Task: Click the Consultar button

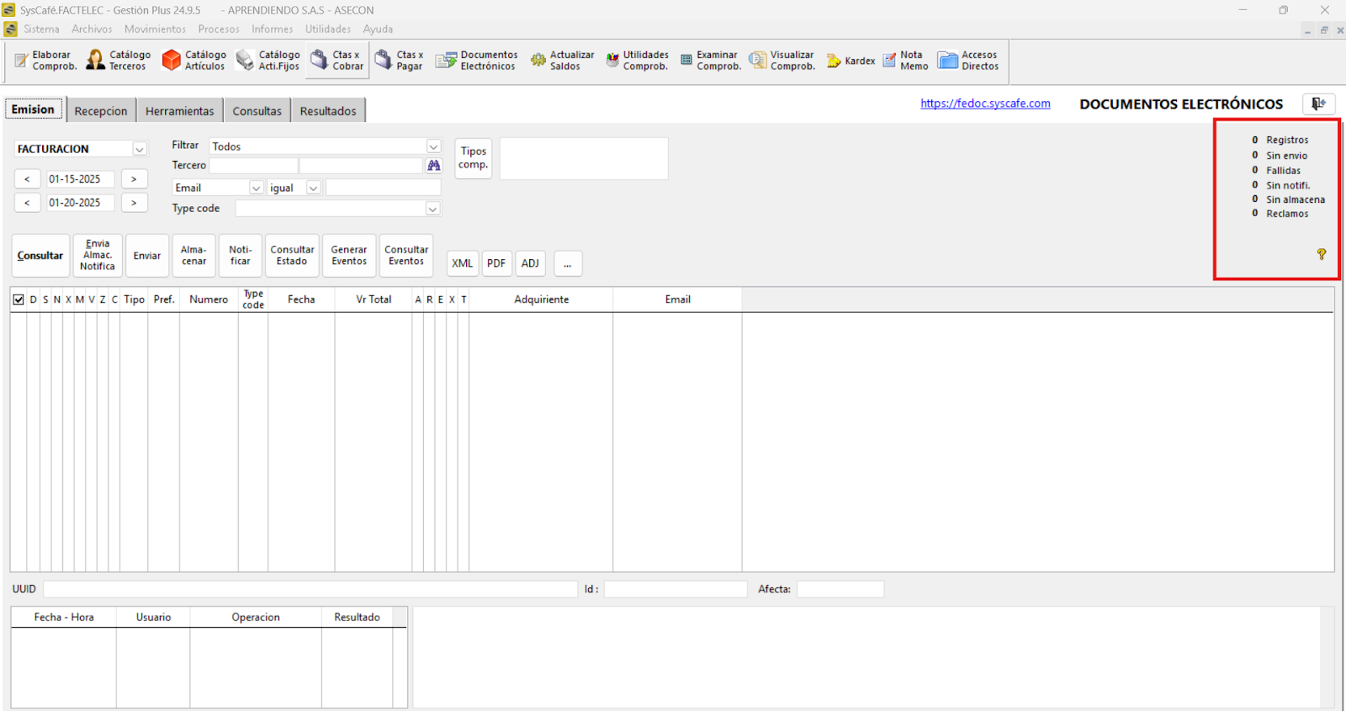Action: pyautogui.click(x=40, y=256)
